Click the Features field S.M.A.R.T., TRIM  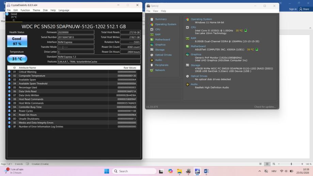[x=99, y=62]
